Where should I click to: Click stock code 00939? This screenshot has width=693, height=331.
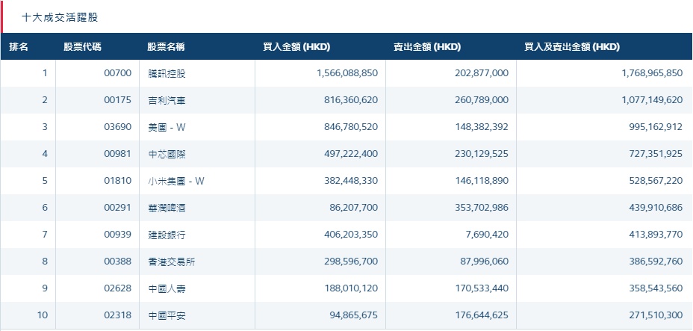118,235
